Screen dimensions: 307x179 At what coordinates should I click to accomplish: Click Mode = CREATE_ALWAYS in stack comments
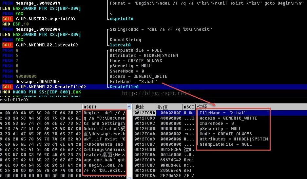coord(225,134)
